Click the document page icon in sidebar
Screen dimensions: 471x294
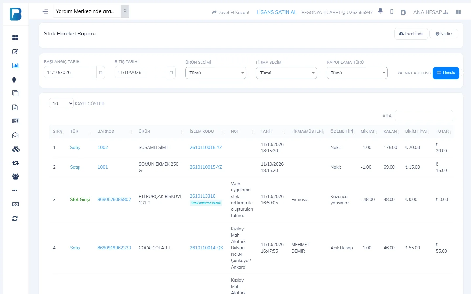(15, 107)
